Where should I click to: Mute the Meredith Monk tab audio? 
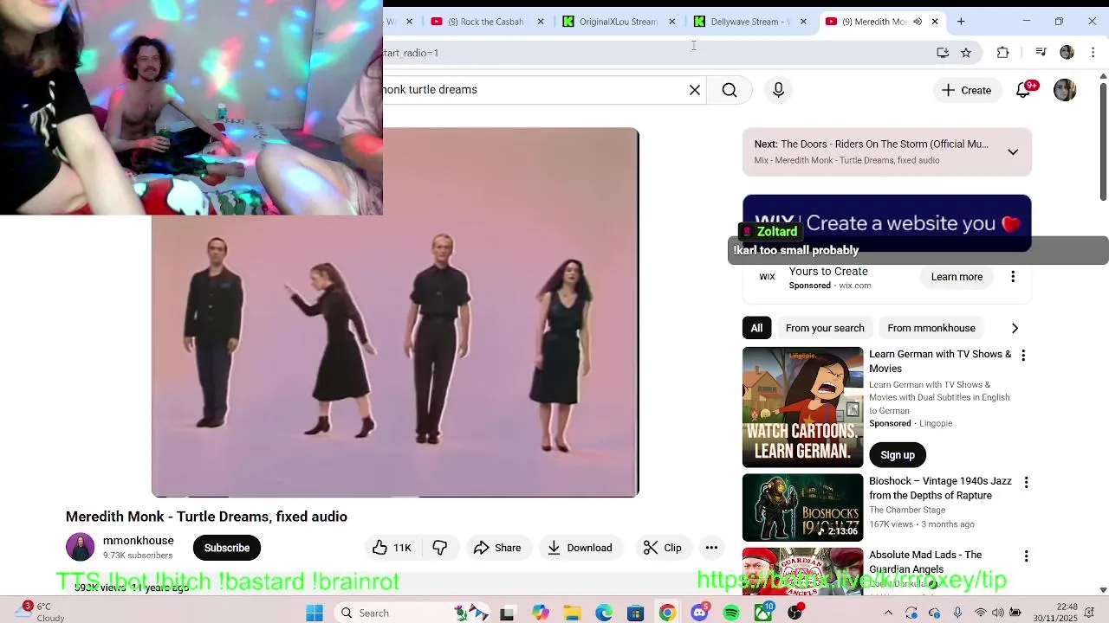coord(918,22)
